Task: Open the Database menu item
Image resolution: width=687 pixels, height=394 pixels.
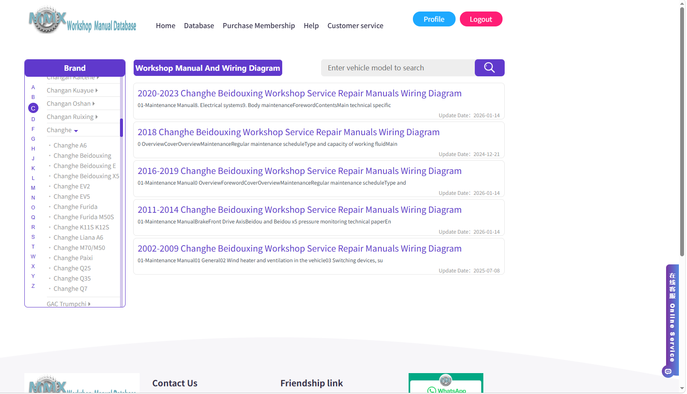Action: click(x=199, y=26)
